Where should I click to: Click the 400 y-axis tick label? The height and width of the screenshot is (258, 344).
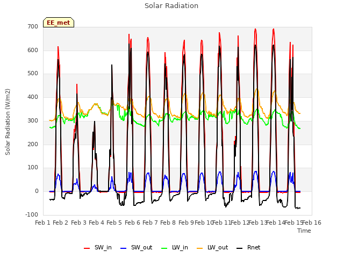33,97
